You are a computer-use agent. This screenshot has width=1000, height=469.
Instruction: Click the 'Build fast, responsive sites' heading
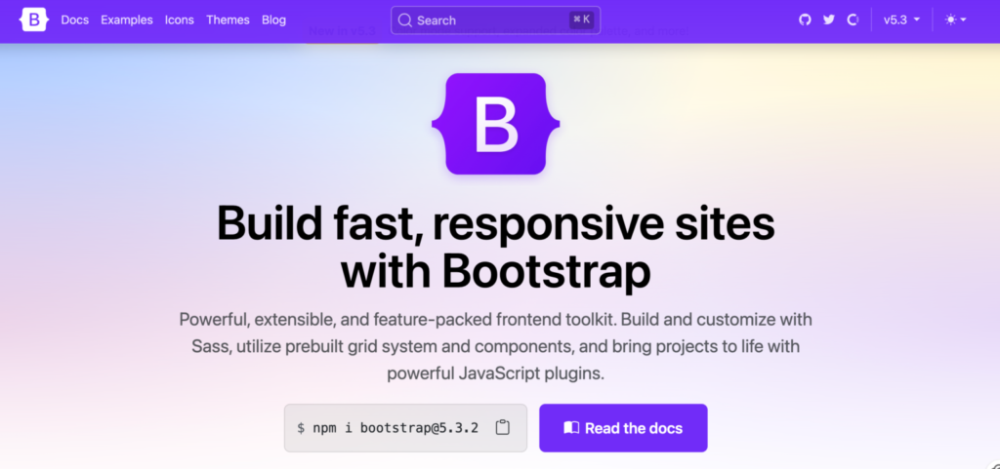tap(495, 247)
